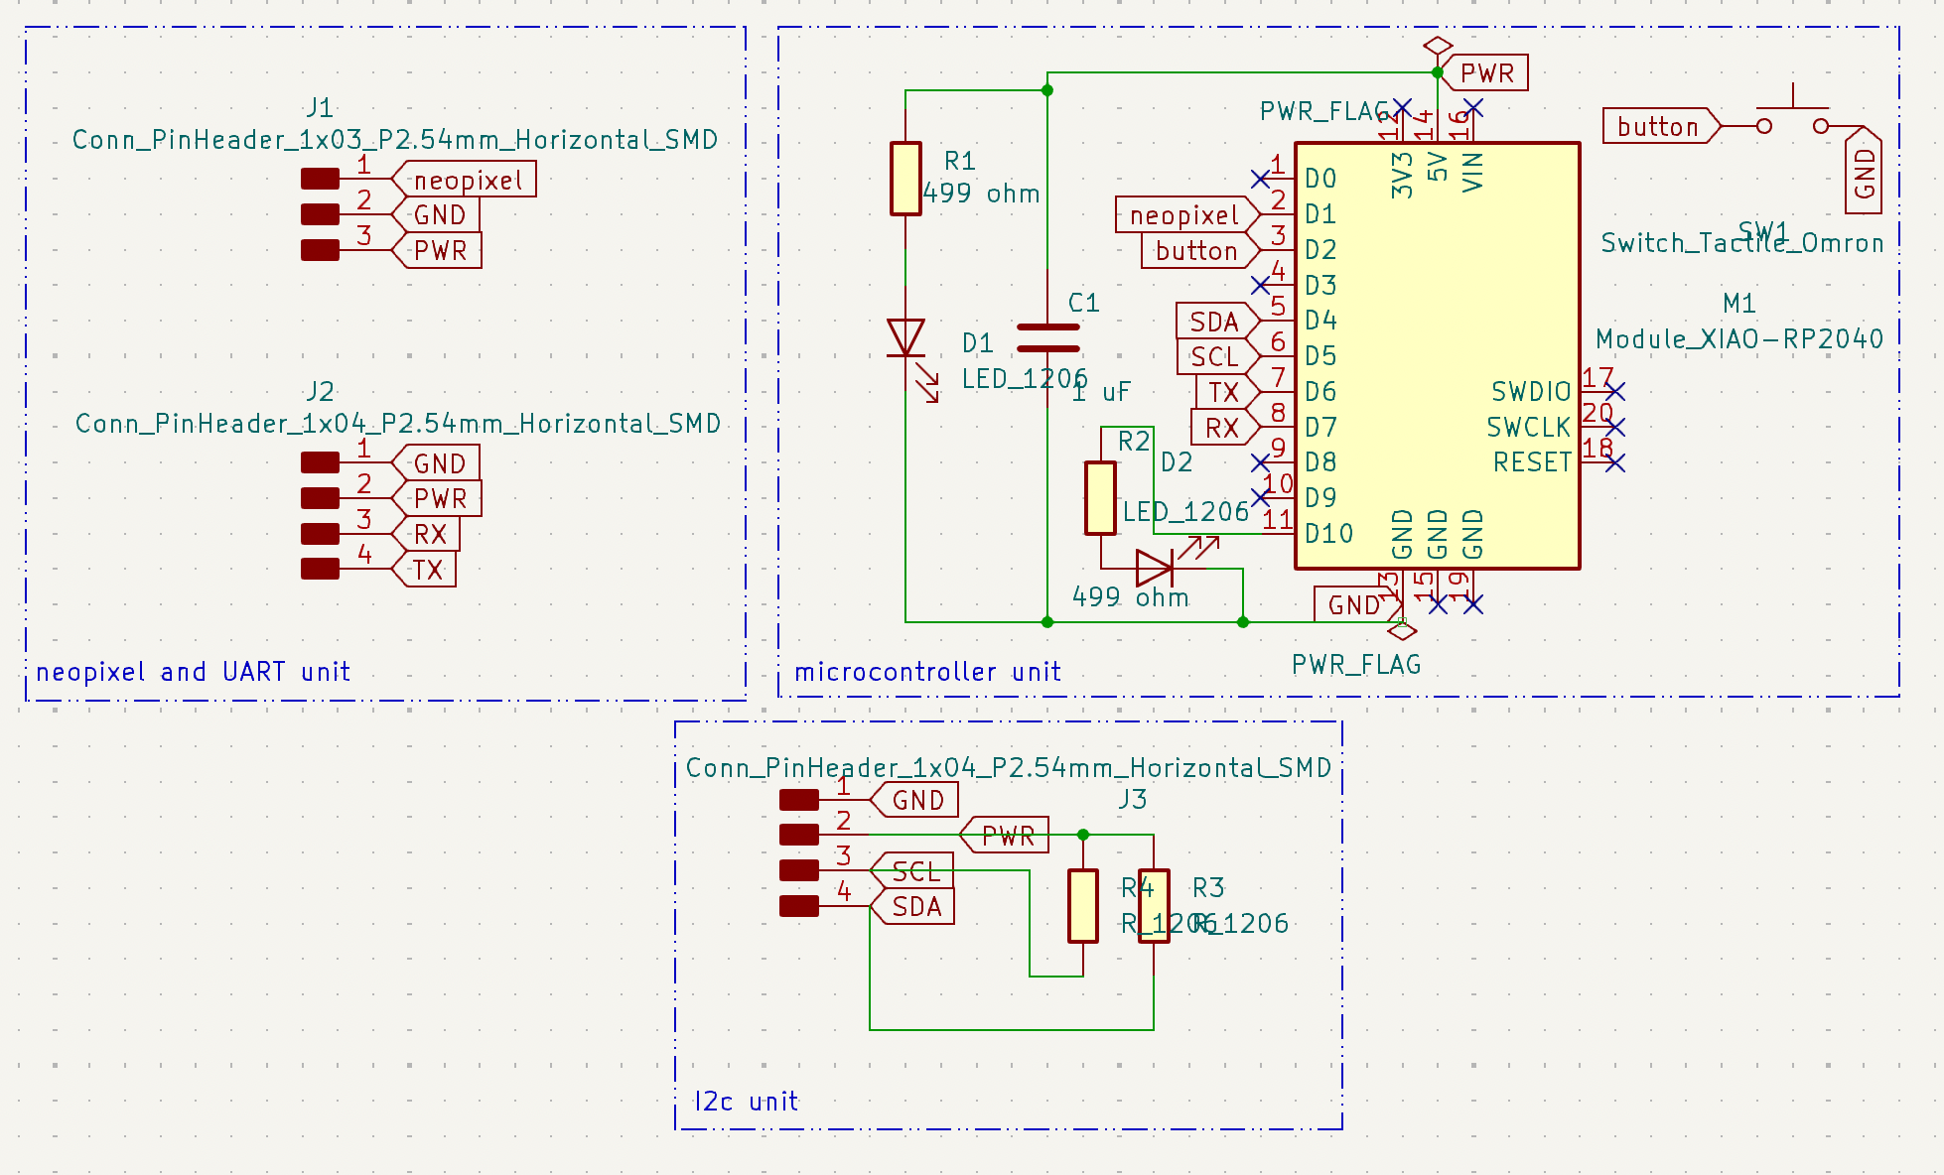Select the vertical GND label beside SW1

[x=1864, y=169]
